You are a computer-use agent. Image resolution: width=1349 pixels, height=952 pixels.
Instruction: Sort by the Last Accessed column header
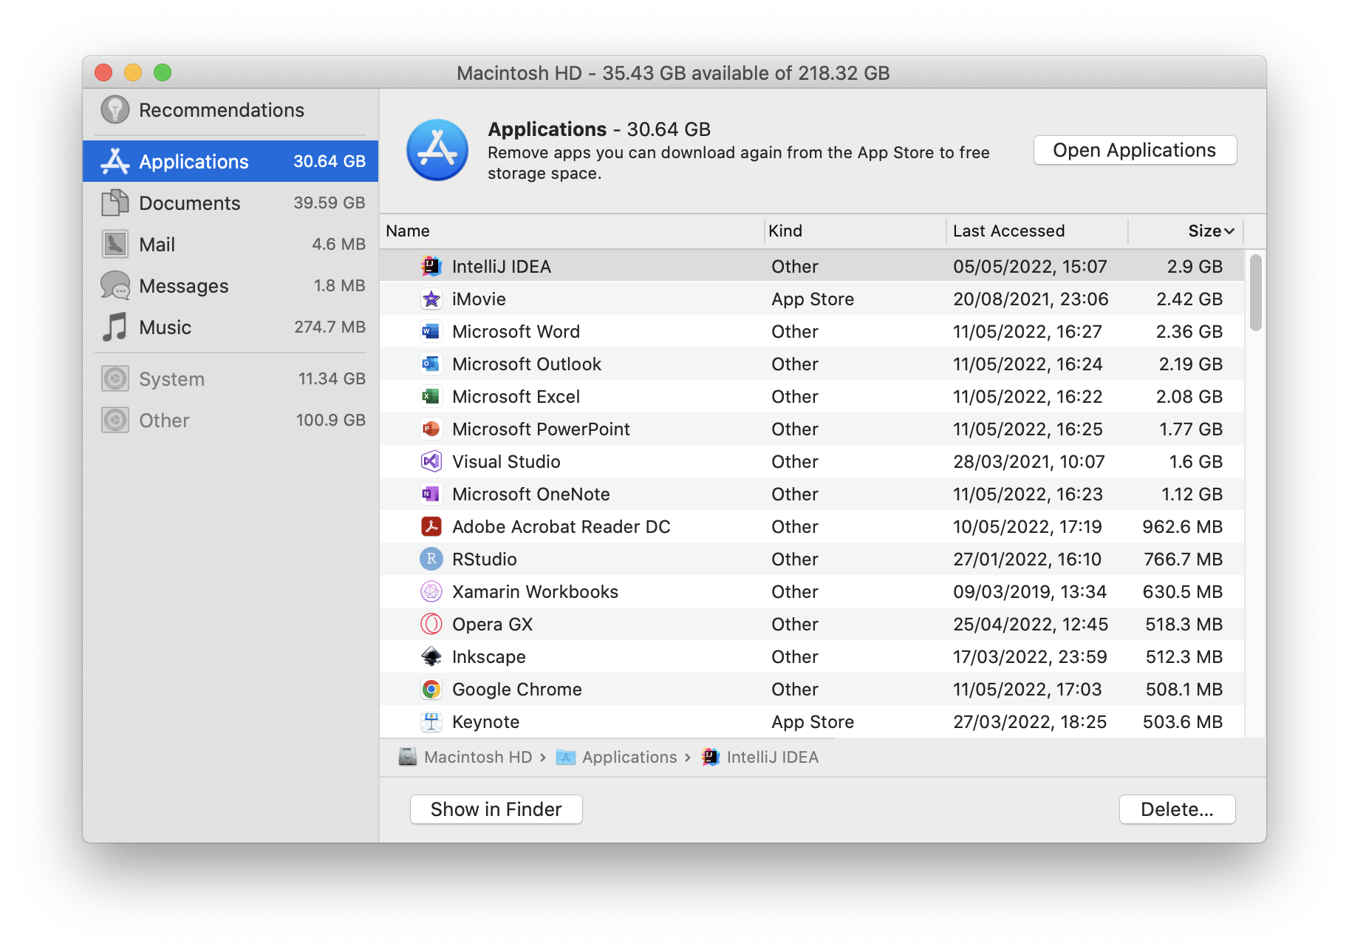[1037, 231]
